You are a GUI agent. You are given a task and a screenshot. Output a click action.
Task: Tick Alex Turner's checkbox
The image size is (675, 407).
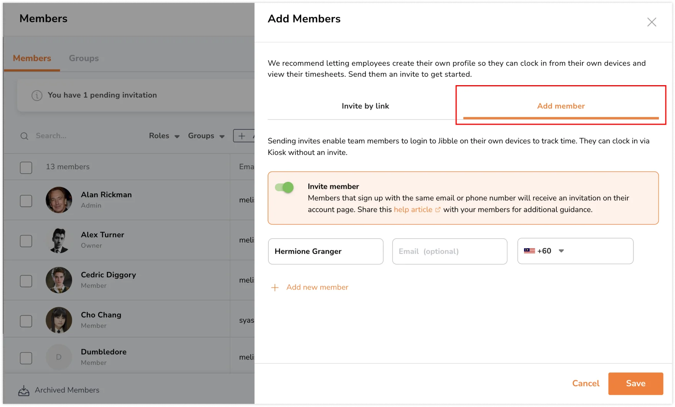(x=26, y=241)
